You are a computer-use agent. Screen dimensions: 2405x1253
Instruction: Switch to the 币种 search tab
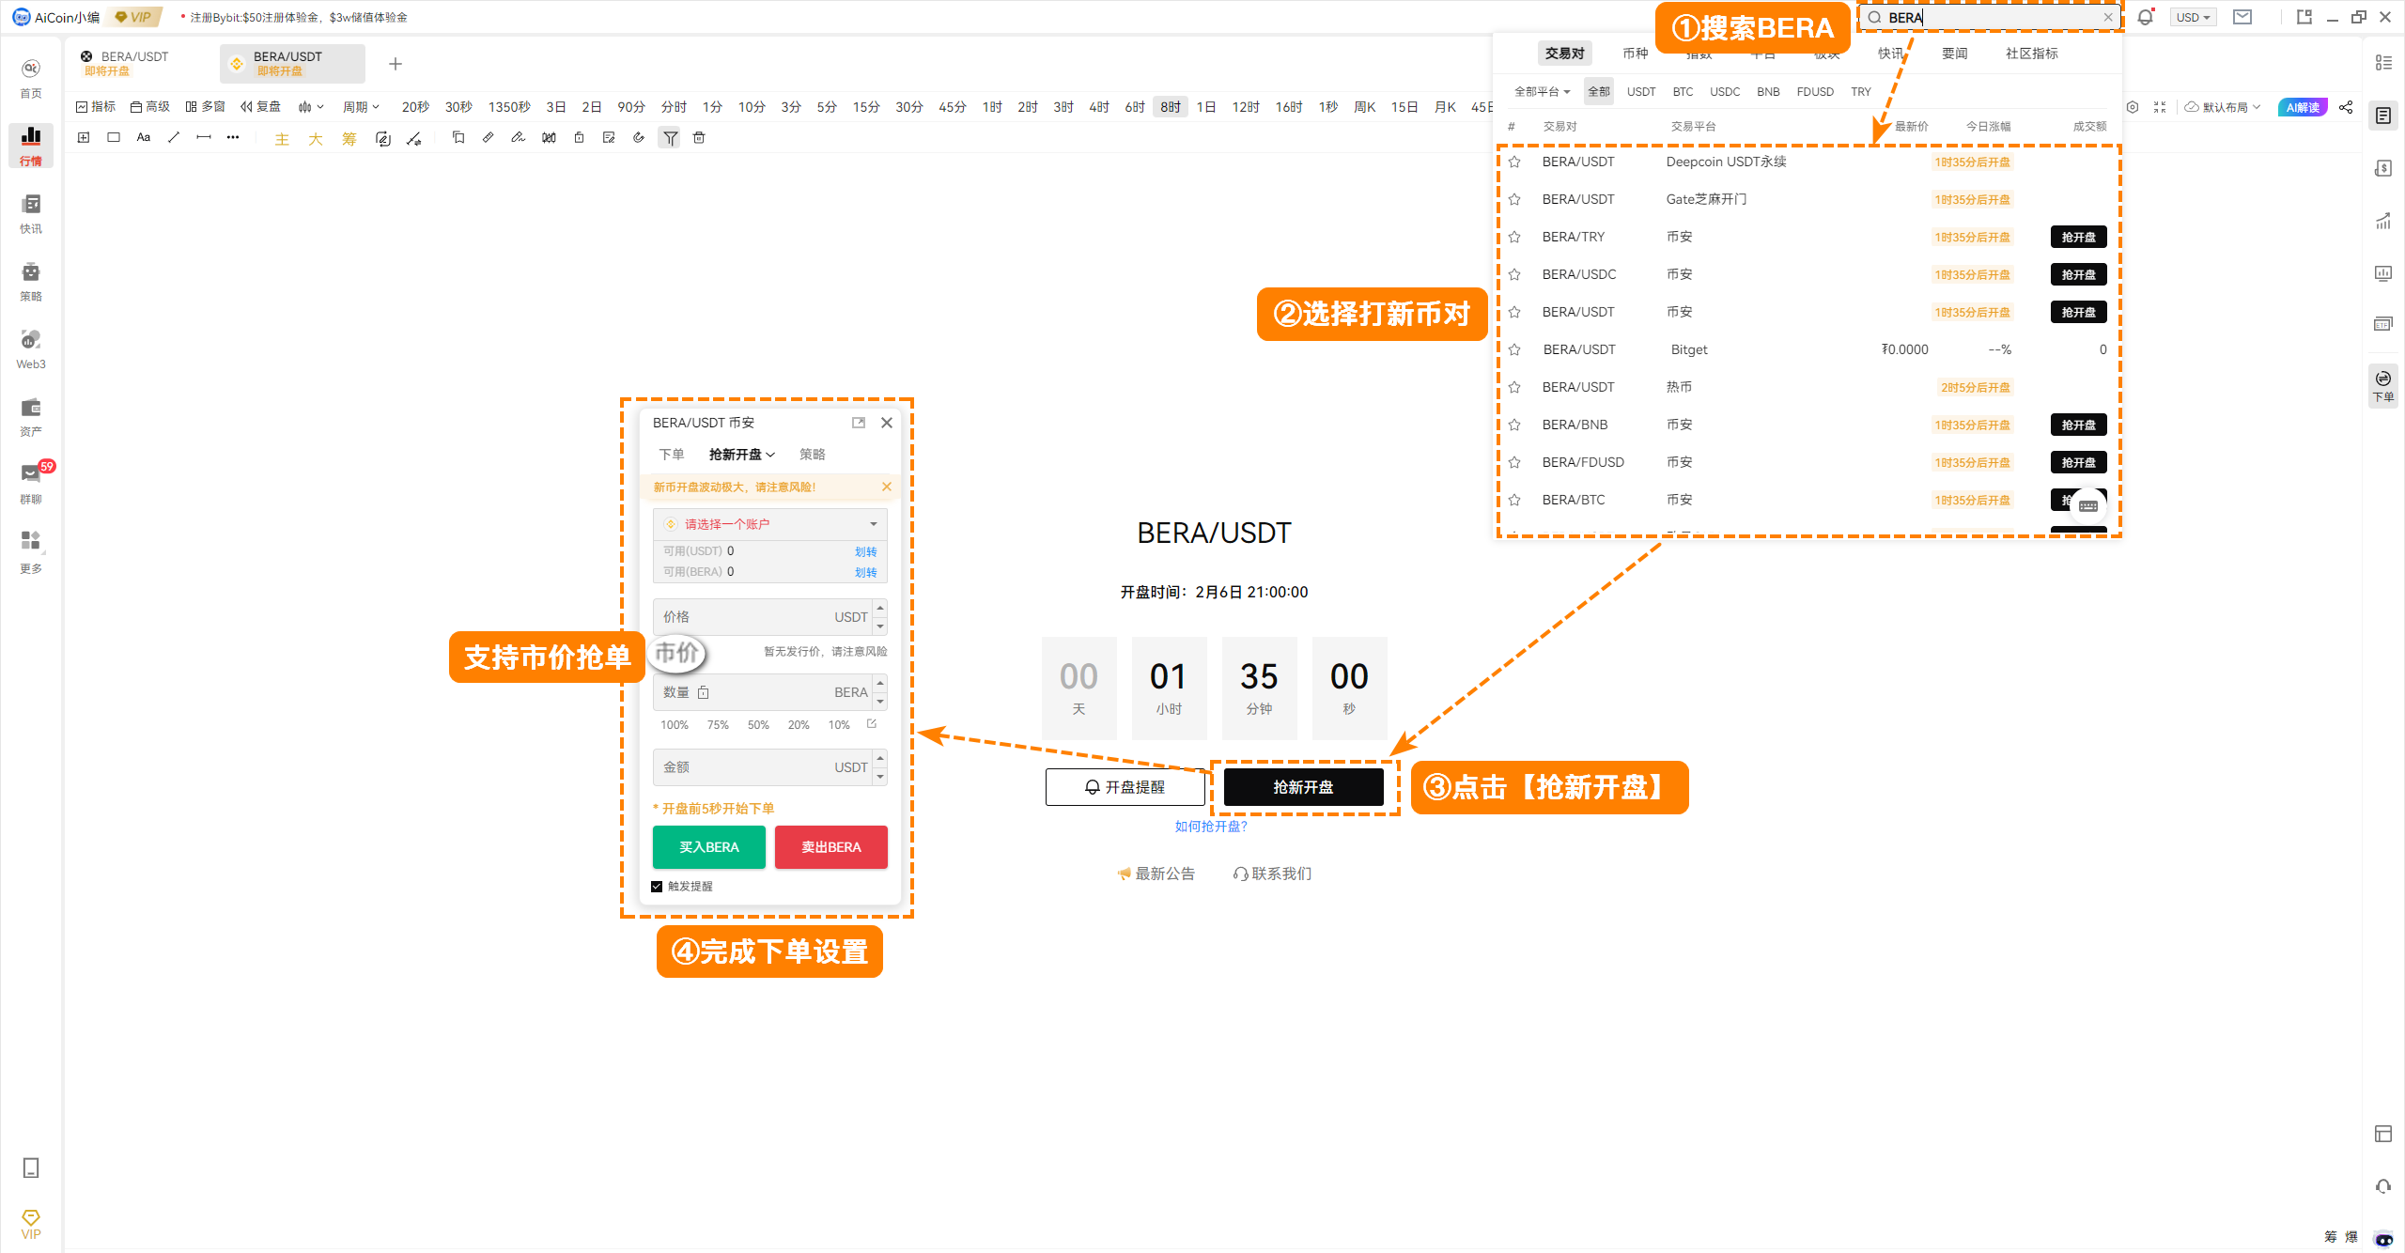pyautogui.click(x=1635, y=54)
